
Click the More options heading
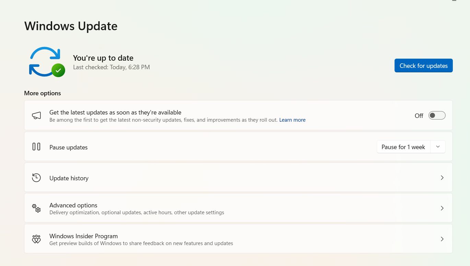tap(43, 93)
